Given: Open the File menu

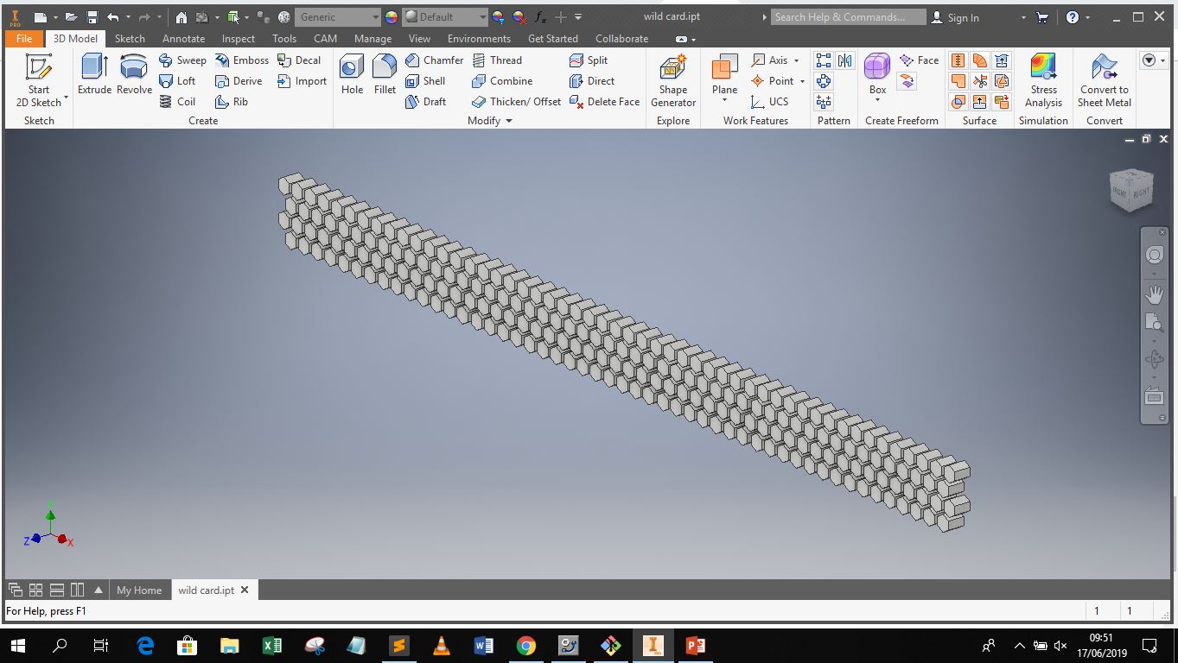Looking at the screenshot, I should (x=24, y=38).
